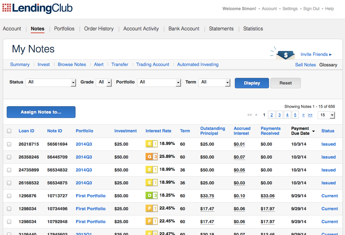The height and width of the screenshot is (235, 345).
Task: Click the Payment Due Date sort arrow
Action: 314,131
